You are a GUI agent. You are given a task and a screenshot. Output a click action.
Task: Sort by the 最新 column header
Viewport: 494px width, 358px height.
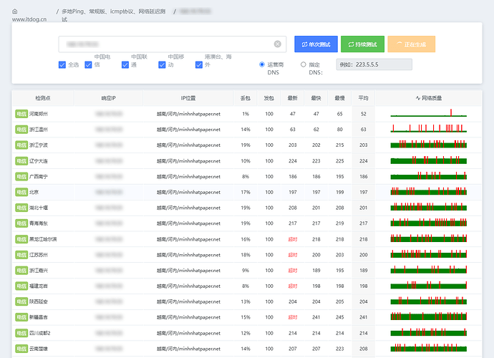pyautogui.click(x=292, y=98)
